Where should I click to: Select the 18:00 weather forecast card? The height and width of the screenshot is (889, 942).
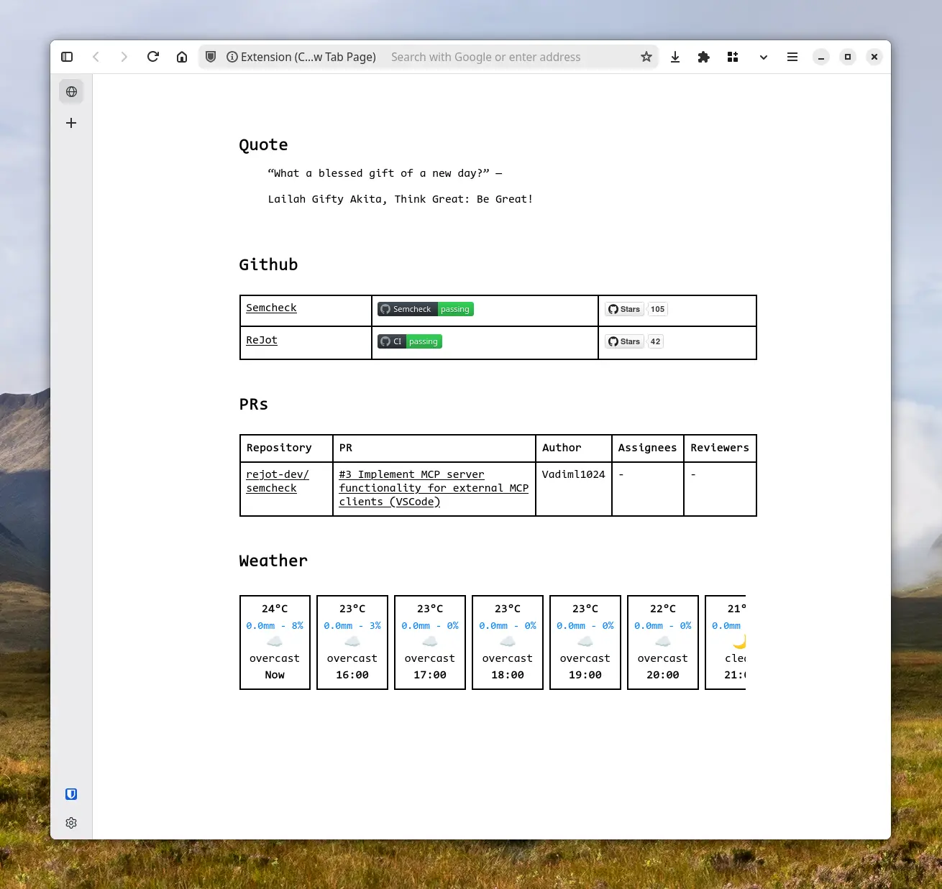(508, 642)
